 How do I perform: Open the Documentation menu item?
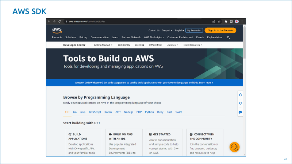[99, 38]
